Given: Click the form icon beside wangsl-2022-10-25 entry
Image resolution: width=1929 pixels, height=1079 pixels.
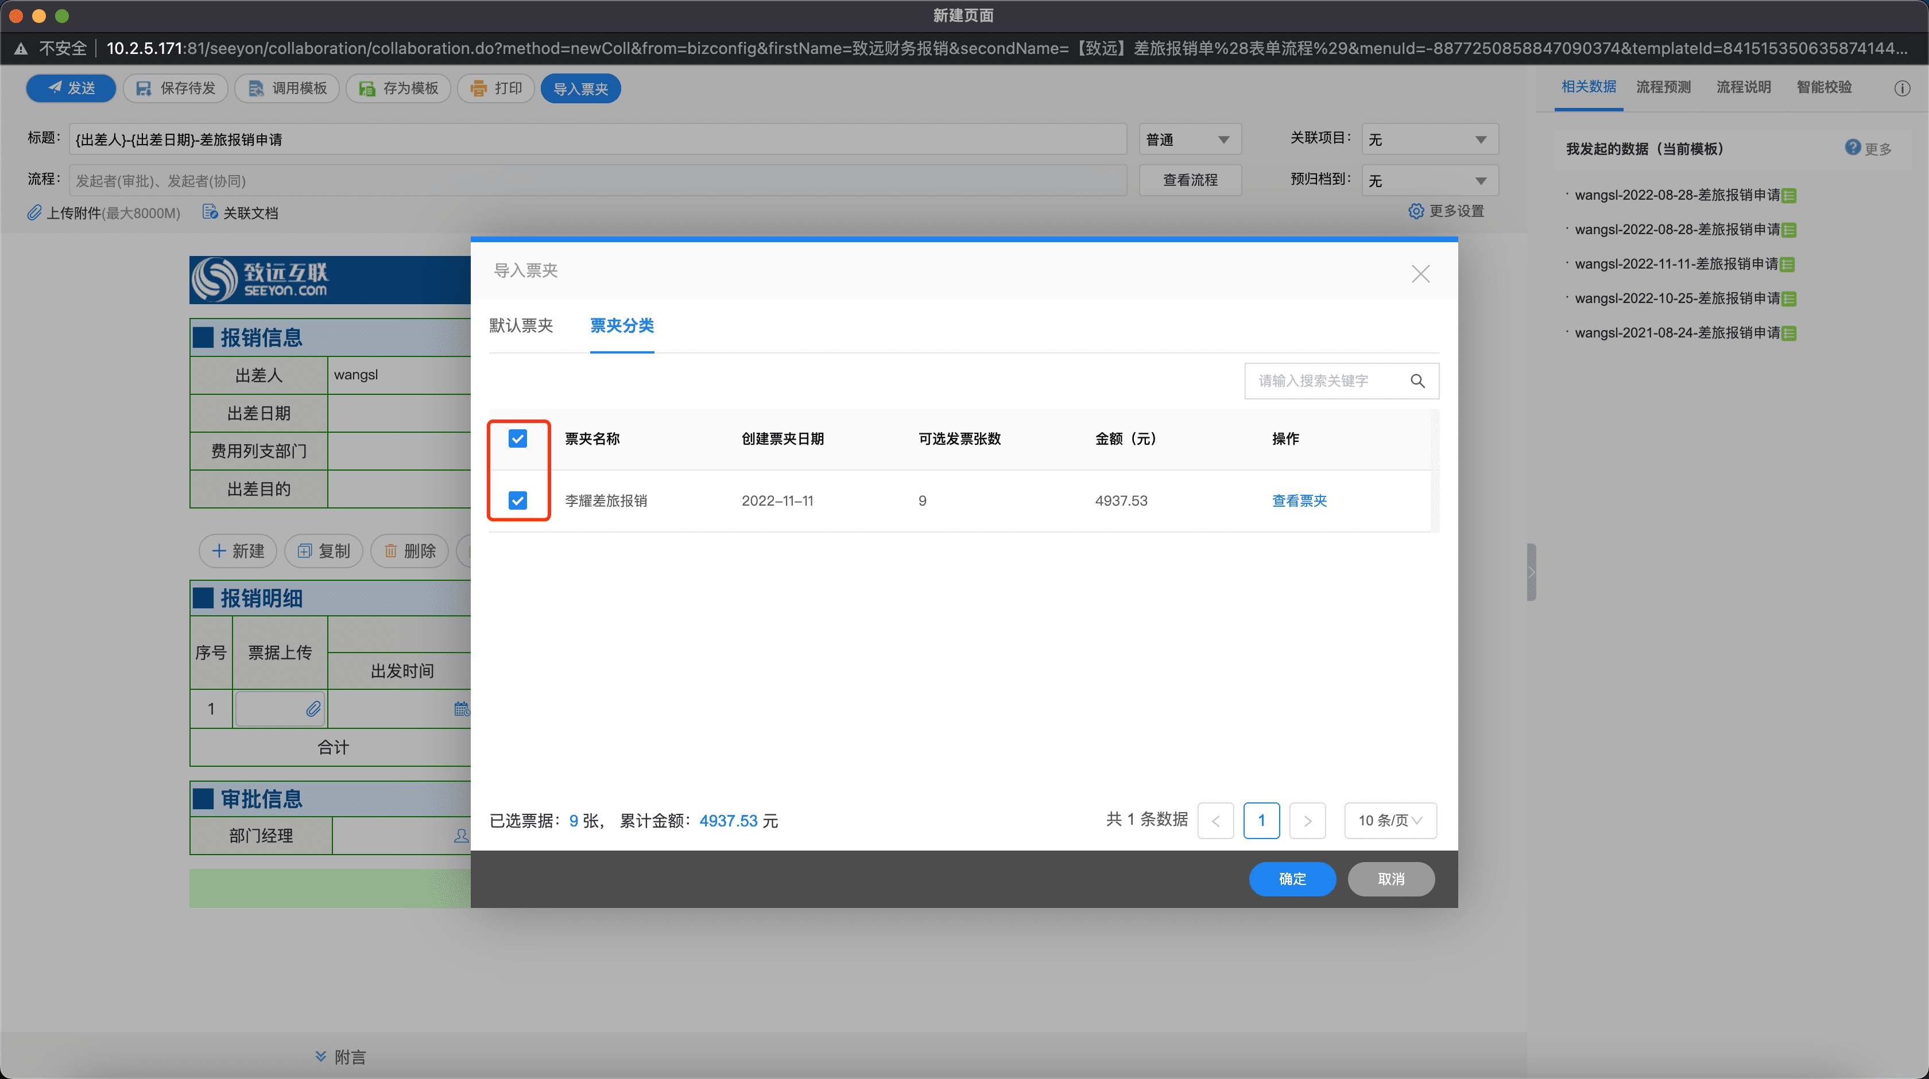Looking at the screenshot, I should (1788, 299).
